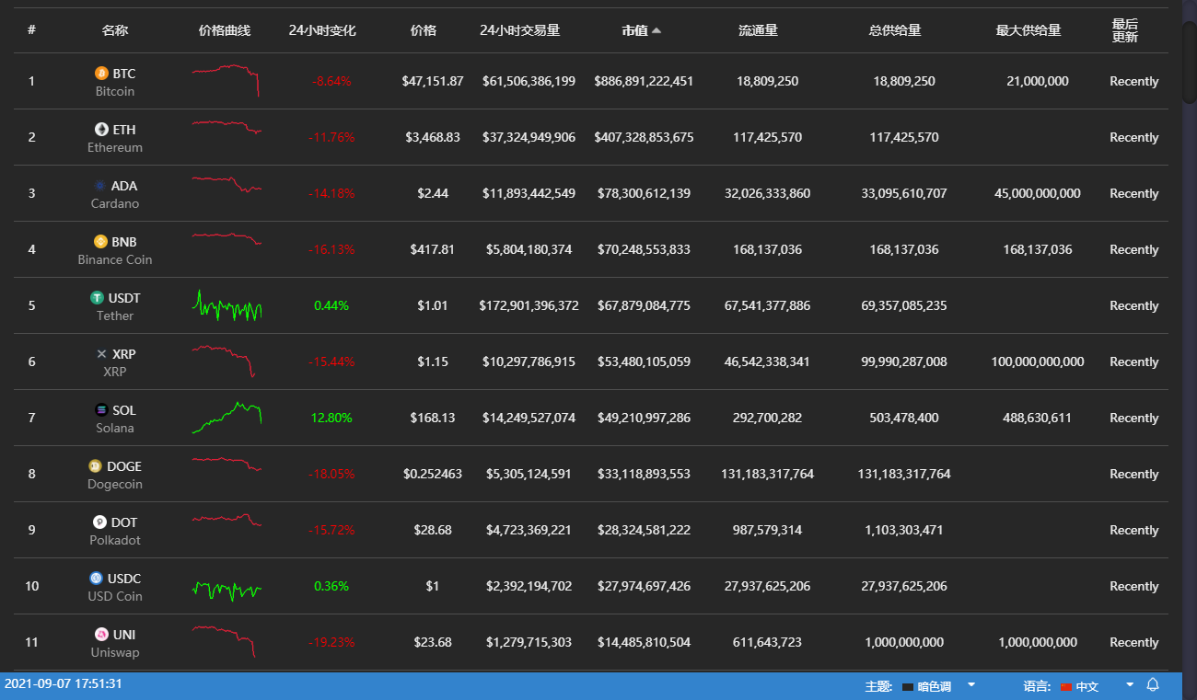Click the Bitcoin name link
Viewport: 1197px width, 700px height.
click(x=115, y=91)
